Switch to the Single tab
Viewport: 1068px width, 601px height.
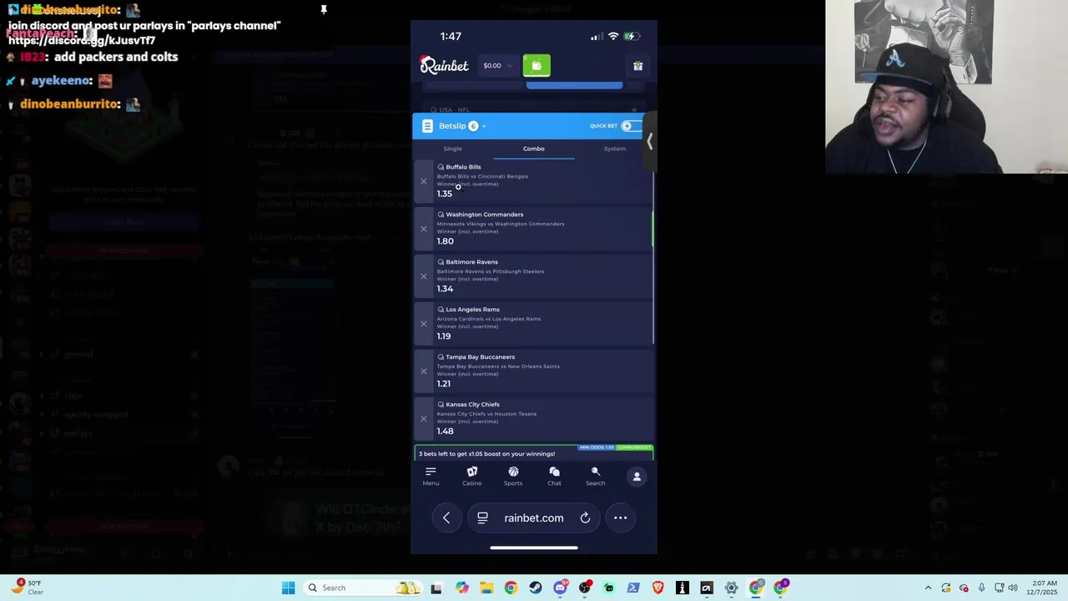tap(453, 149)
